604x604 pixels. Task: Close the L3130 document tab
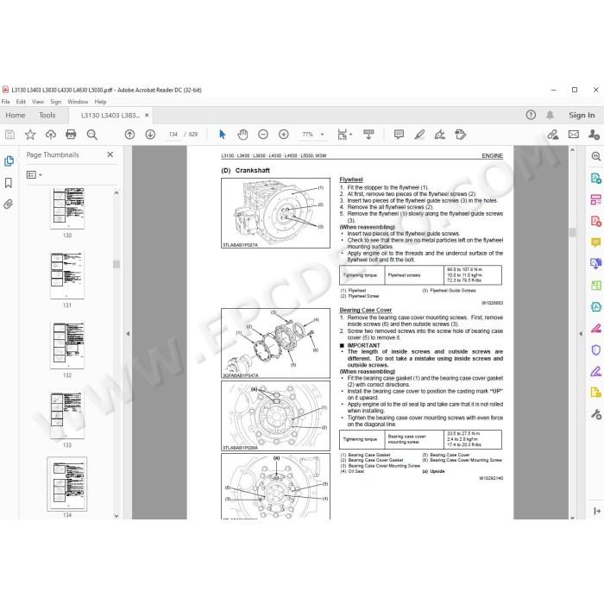(x=147, y=115)
